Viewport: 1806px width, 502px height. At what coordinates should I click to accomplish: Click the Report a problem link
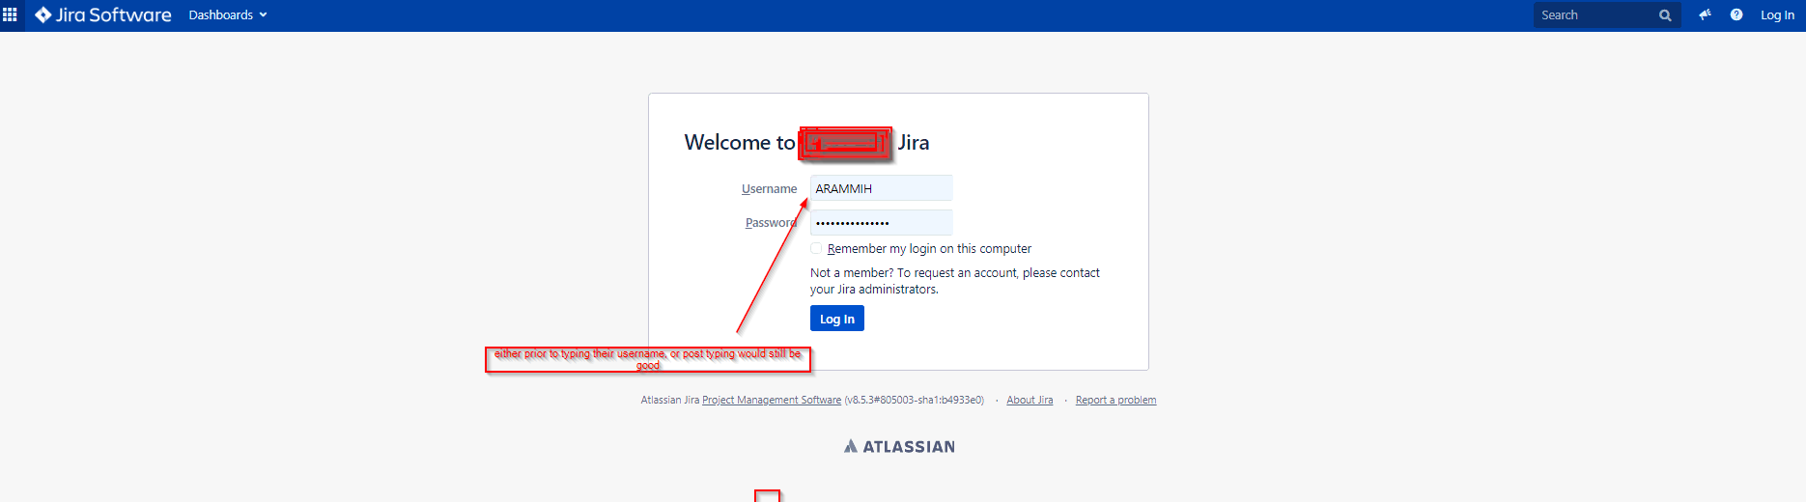pyautogui.click(x=1115, y=400)
